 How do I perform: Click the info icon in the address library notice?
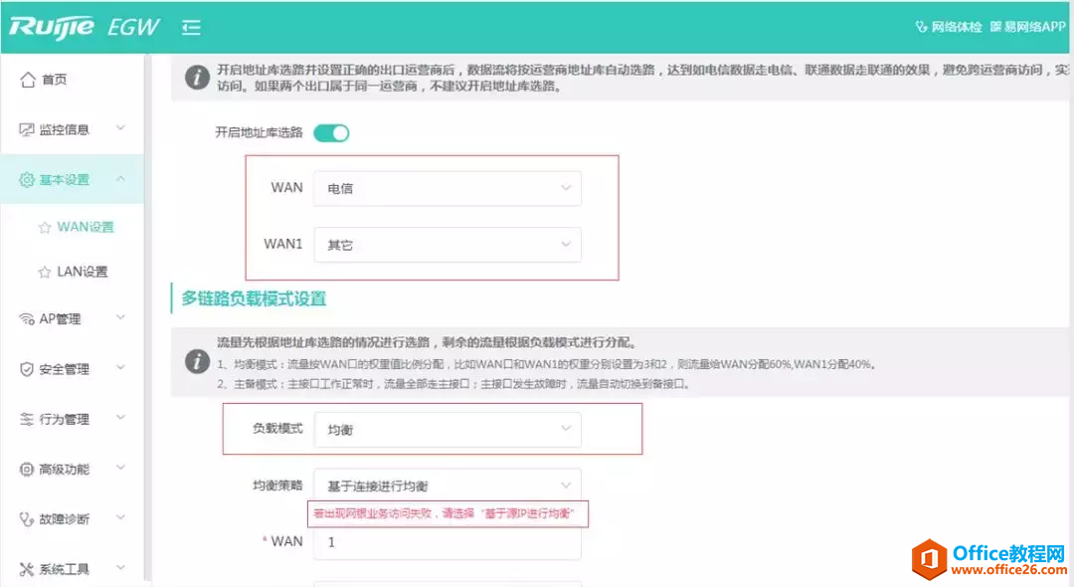pos(197,78)
